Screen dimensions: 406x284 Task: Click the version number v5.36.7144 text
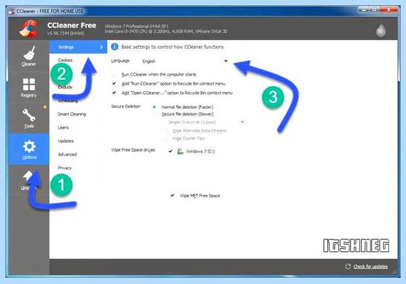pos(66,33)
